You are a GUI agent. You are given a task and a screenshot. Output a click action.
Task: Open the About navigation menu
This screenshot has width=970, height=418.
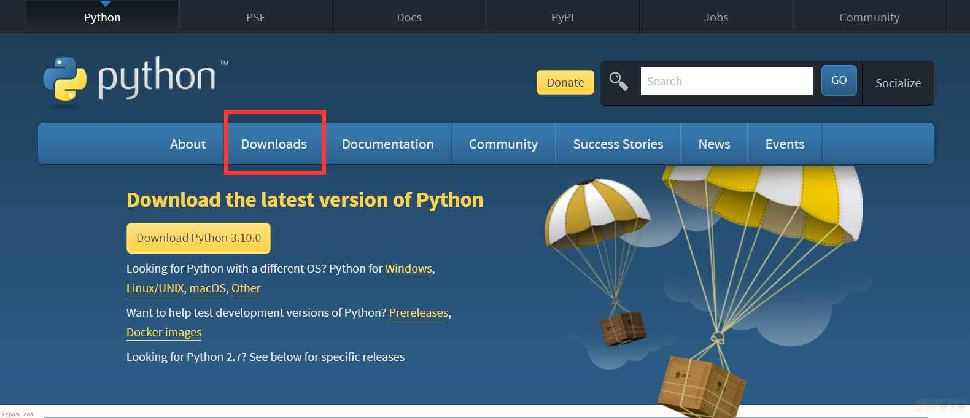tap(188, 144)
